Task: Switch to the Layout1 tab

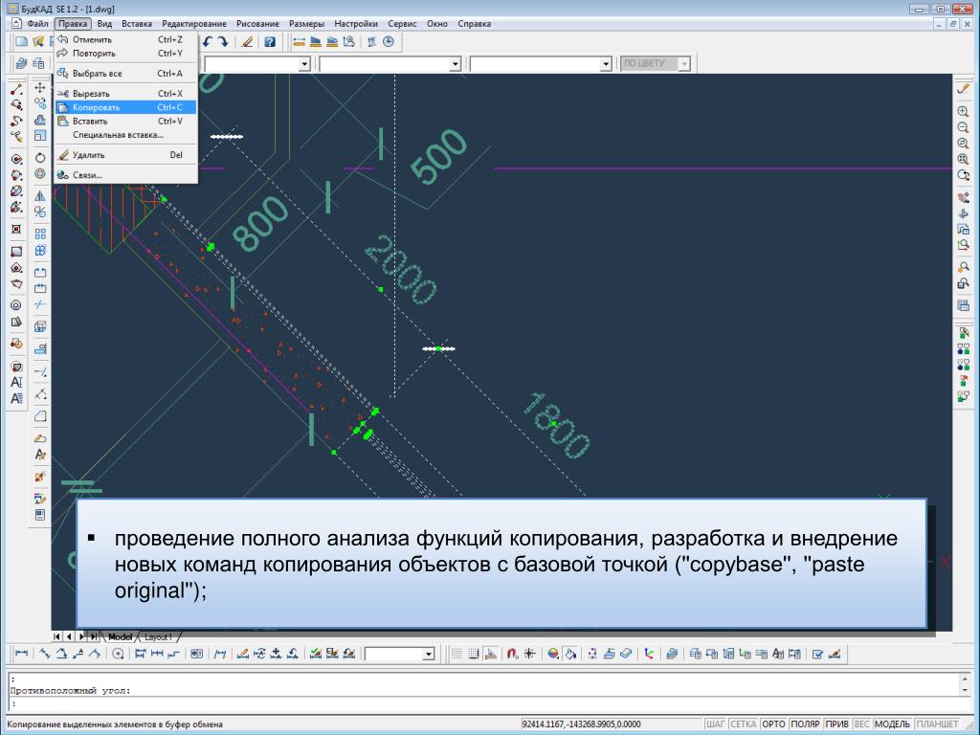Action: 158,636
